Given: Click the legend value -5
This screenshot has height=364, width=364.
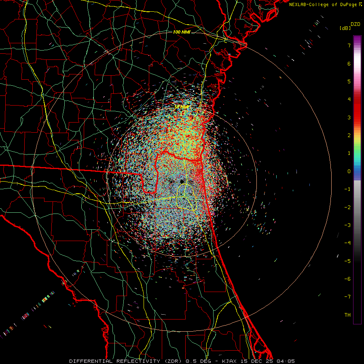Looking at the screenshot, I should coord(347,261).
